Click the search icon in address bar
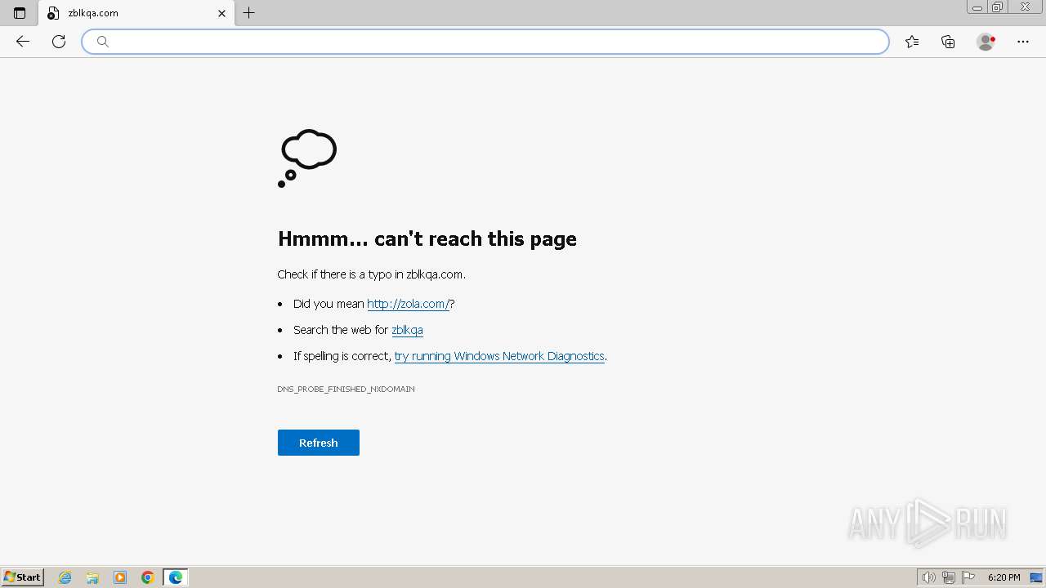 click(x=103, y=42)
